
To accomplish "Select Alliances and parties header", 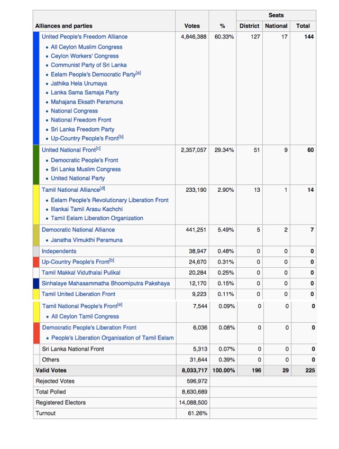I will [x=63, y=26].
